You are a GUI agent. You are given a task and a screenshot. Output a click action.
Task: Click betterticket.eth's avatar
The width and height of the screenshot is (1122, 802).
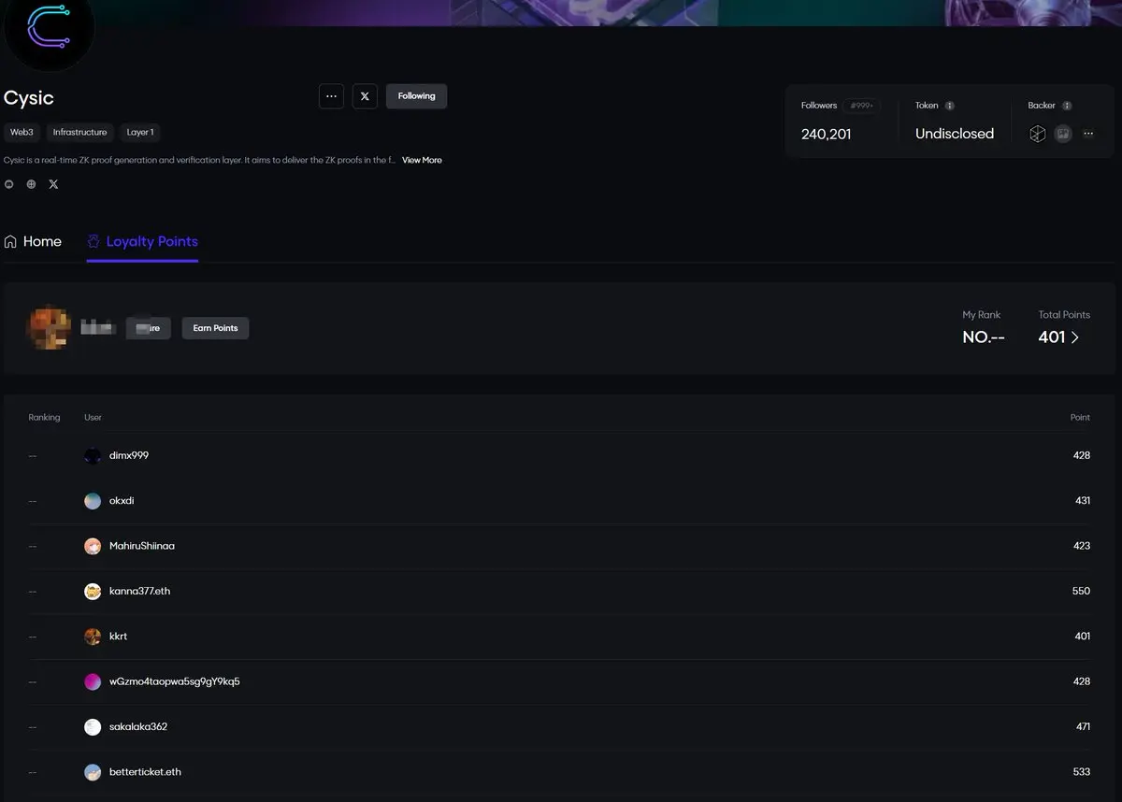[93, 772]
